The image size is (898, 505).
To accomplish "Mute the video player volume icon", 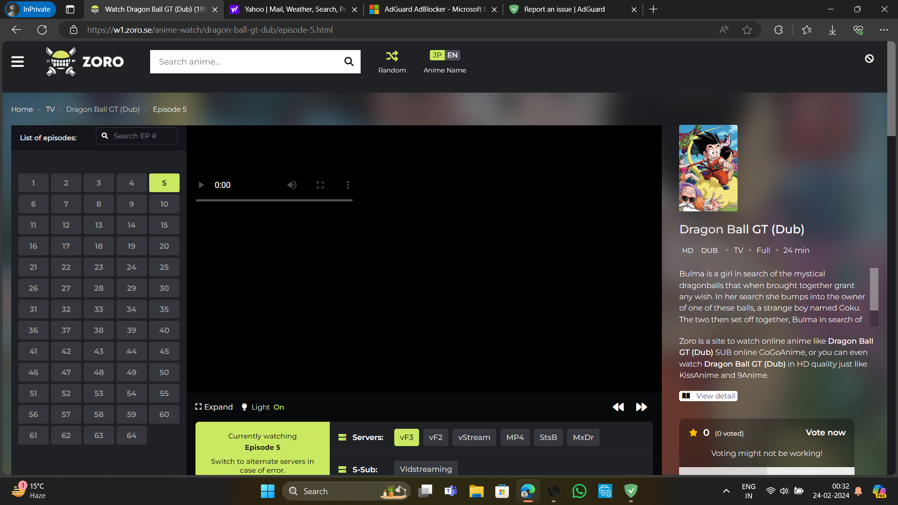I will coord(292,185).
